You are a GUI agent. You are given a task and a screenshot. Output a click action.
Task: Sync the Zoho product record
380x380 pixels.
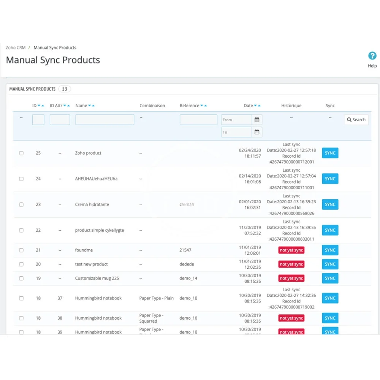click(330, 153)
